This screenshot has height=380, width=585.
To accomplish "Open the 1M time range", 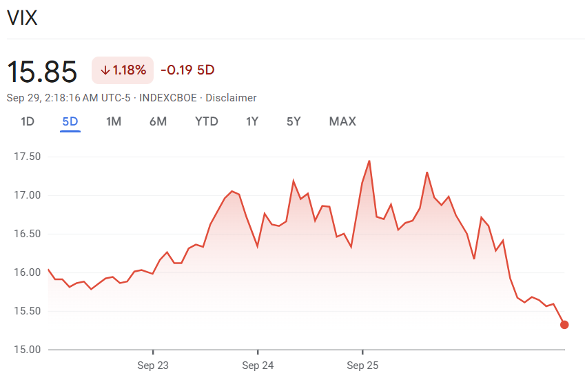I will [x=114, y=122].
